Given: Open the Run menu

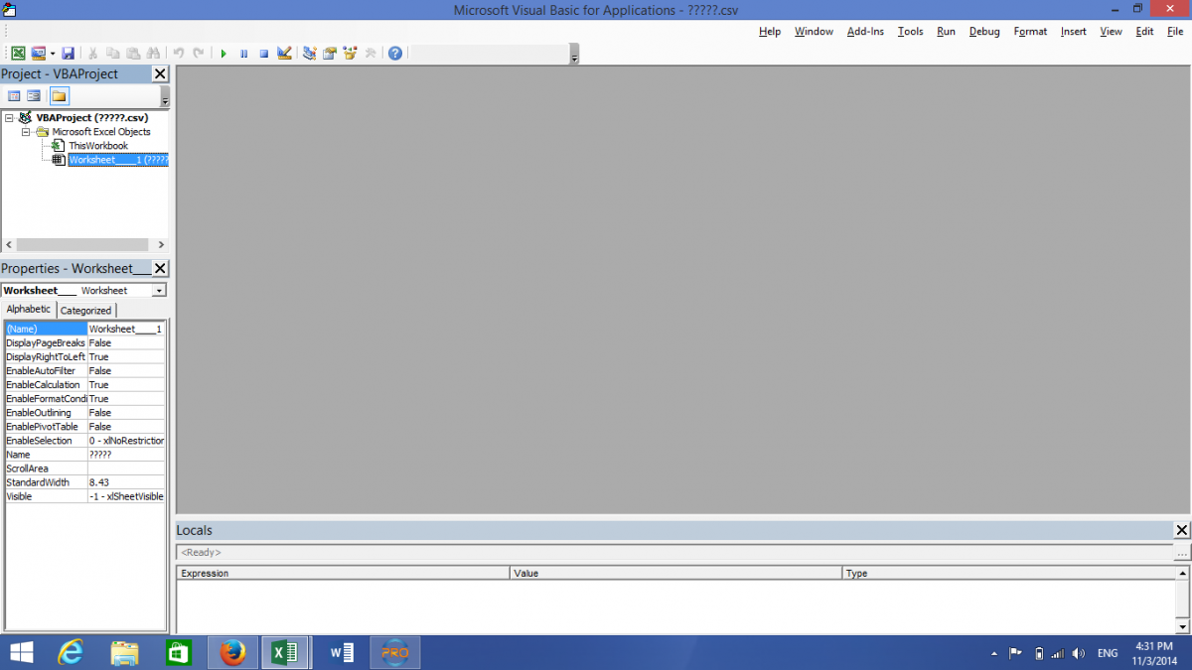Looking at the screenshot, I should pyautogui.click(x=946, y=32).
